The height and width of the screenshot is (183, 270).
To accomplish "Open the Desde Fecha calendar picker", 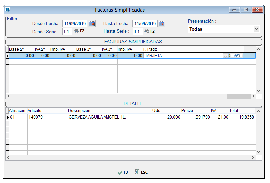I will [92, 24].
